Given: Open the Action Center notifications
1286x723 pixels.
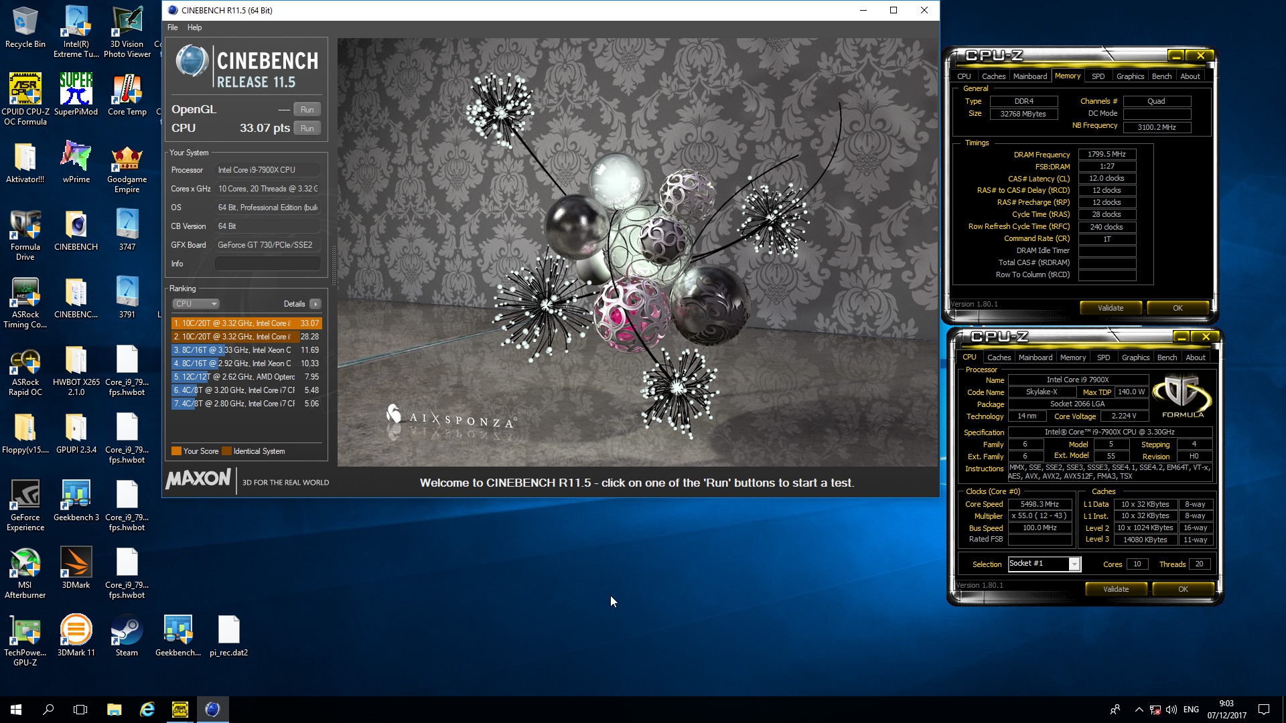Looking at the screenshot, I should click(1264, 710).
